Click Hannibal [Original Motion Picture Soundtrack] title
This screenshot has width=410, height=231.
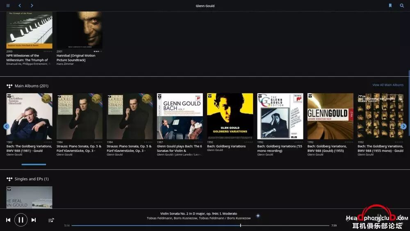[x=76, y=58]
